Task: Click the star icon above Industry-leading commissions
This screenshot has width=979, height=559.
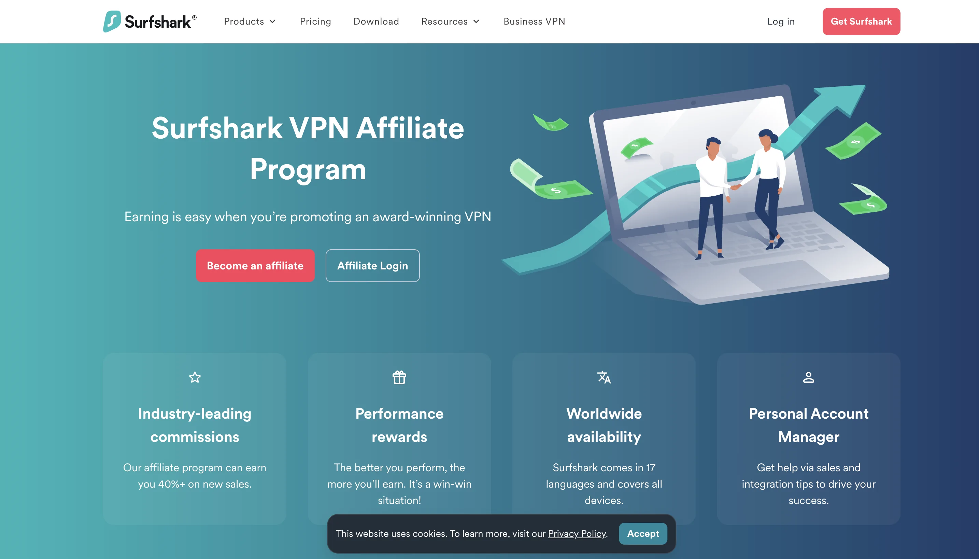Action: point(195,377)
